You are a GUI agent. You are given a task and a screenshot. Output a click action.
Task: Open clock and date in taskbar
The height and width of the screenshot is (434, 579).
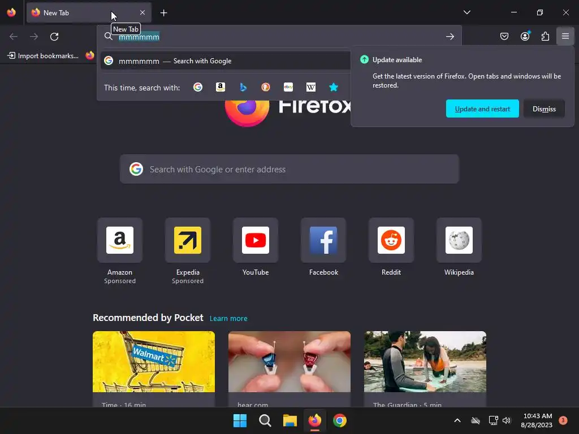pos(537,420)
